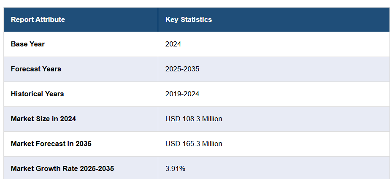Click the Report Attribute column header
Viewport: 392px width, 179px height.
[38, 19]
